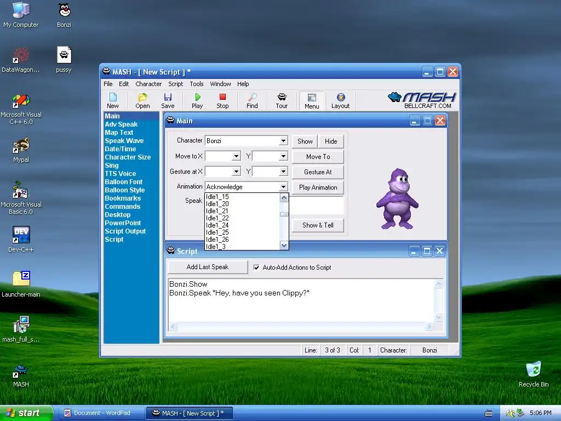
Task: Collapse the Animation dropdown arrow
Action: click(x=283, y=187)
